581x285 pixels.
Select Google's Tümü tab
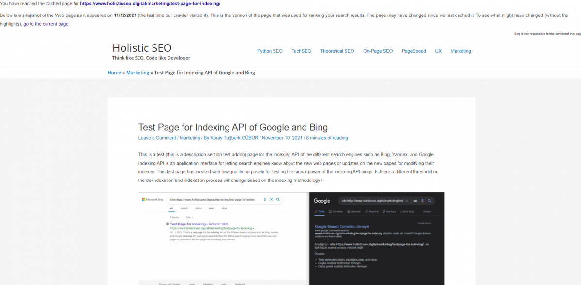(x=320, y=212)
